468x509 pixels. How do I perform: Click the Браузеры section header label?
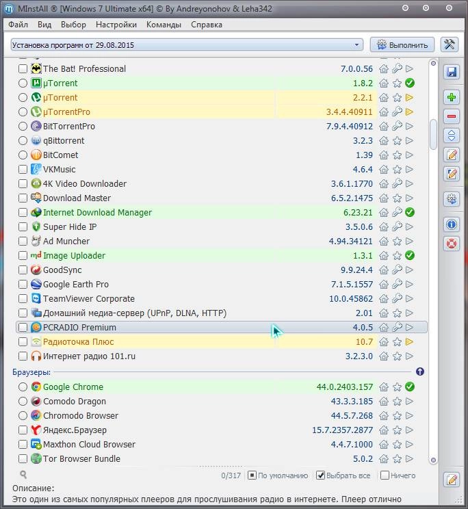[31, 372]
